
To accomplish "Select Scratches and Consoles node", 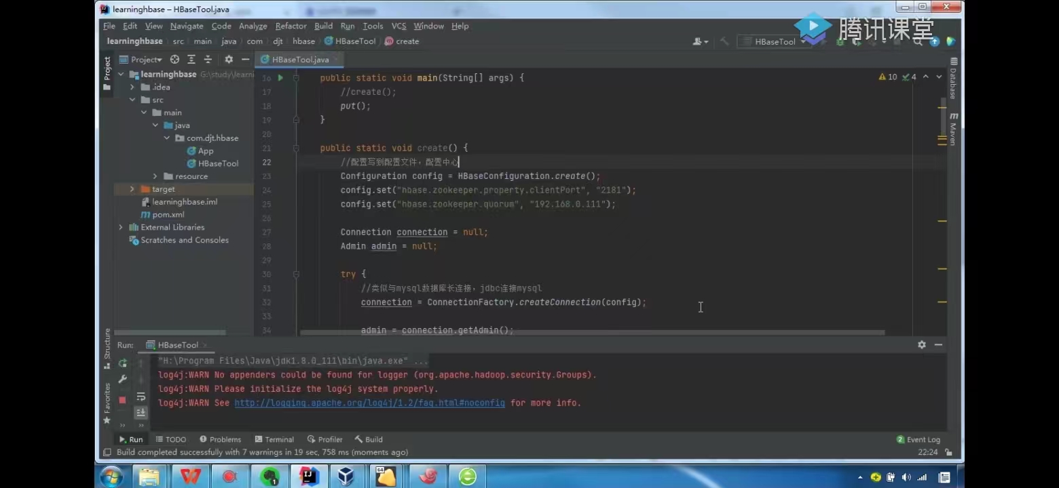I will (x=179, y=240).
